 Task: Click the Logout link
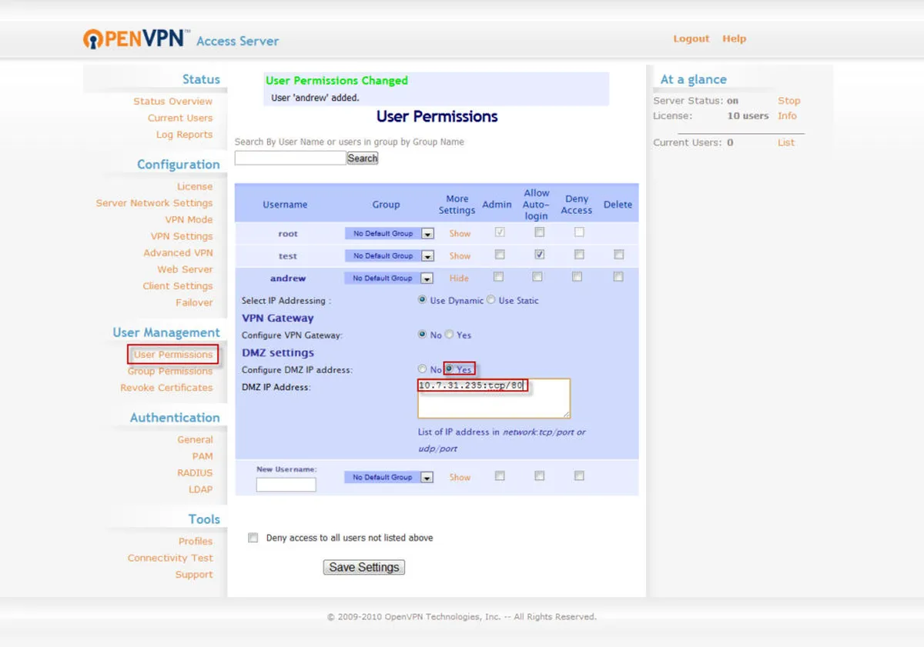tap(691, 38)
